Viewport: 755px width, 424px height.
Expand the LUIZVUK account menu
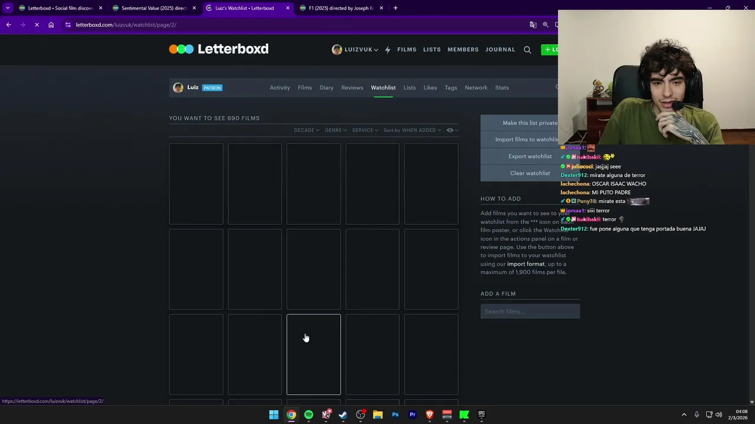[x=355, y=49]
